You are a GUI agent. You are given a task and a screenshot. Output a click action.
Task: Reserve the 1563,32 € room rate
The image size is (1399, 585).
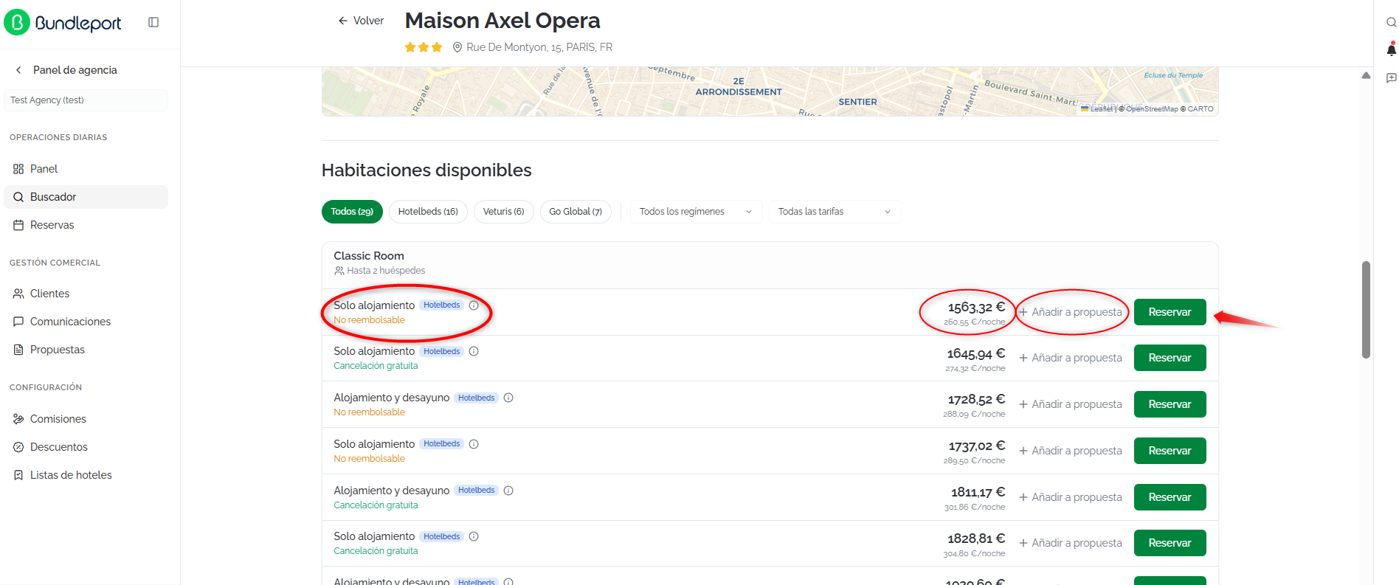(x=1170, y=312)
